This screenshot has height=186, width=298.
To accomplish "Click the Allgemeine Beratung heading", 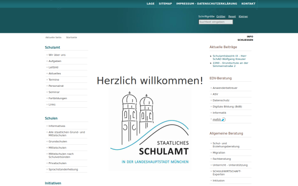I will (226, 133).
